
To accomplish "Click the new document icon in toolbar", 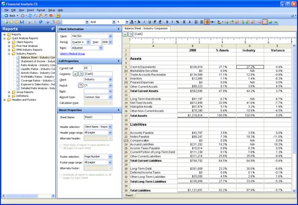I will [6, 22].
